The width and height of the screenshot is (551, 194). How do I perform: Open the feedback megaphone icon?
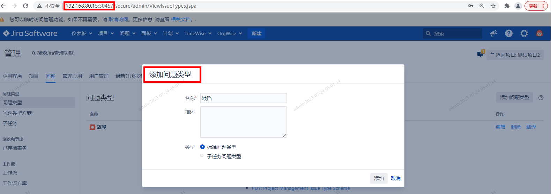[x=493, y=33]
